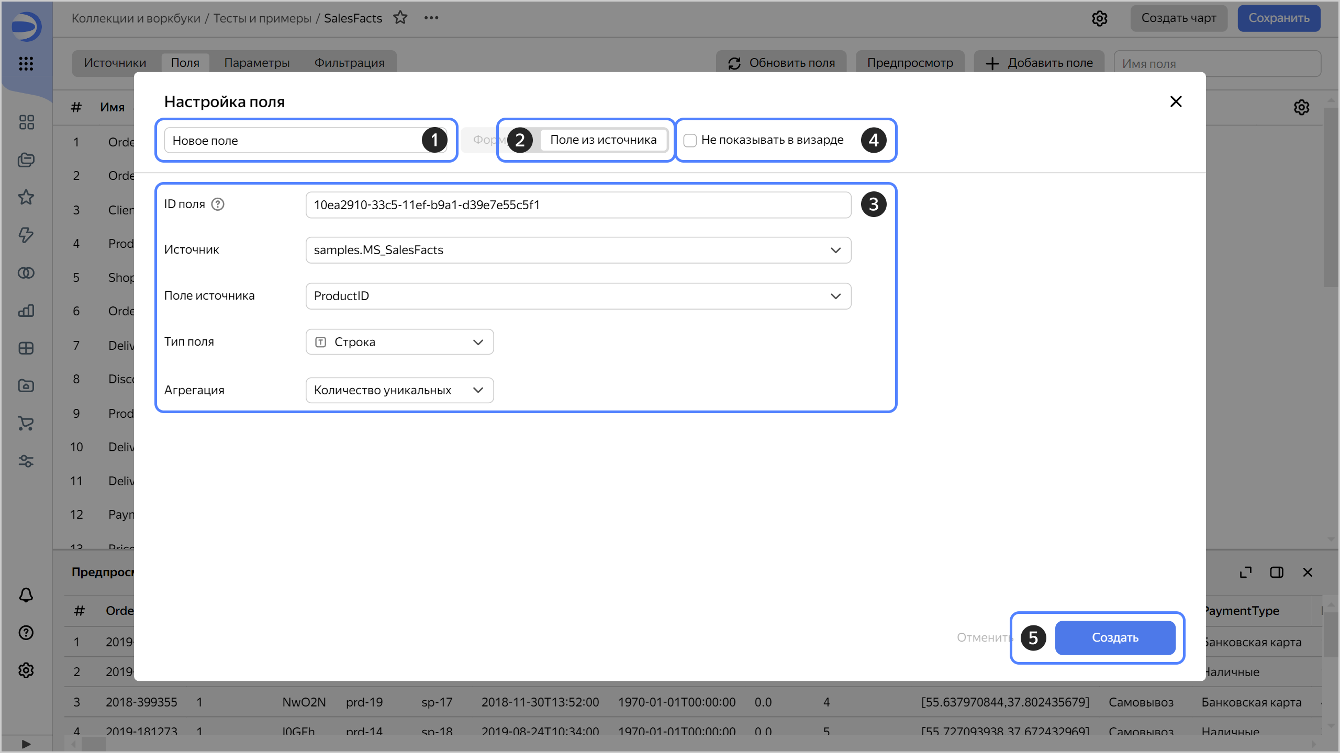The image size is (1340, 753).
Task: Open notifications bell icon
Action: tap(26, 595)
